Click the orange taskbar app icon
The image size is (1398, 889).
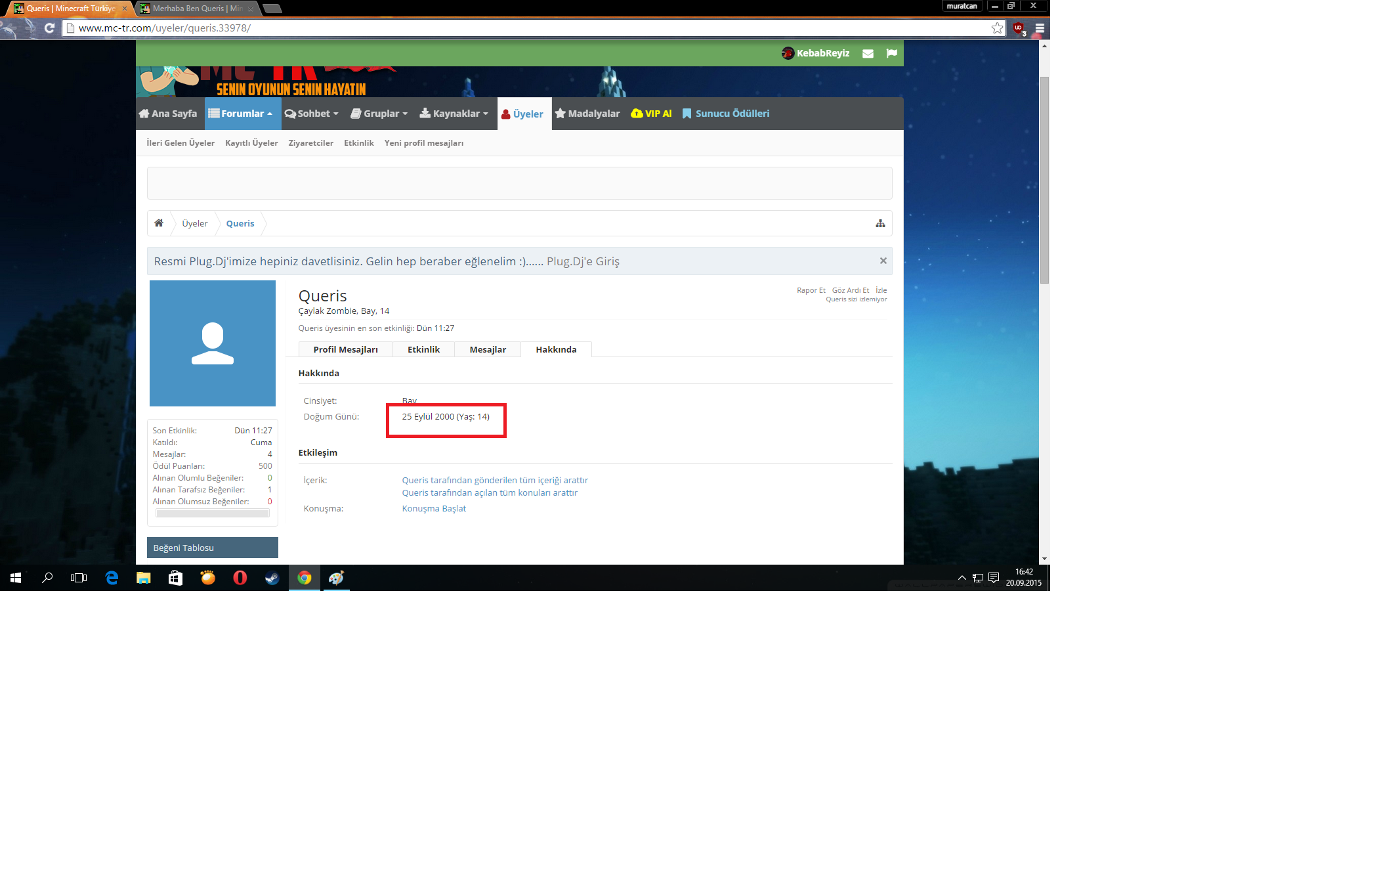pos(208,578)
